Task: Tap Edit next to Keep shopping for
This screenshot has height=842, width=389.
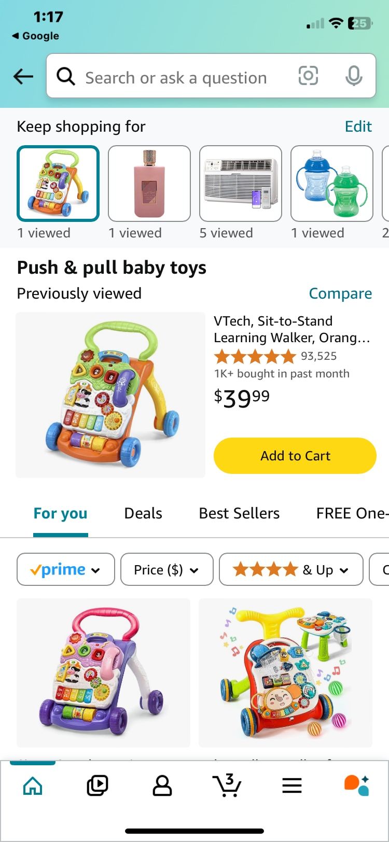Action: [x=358, y=127]
